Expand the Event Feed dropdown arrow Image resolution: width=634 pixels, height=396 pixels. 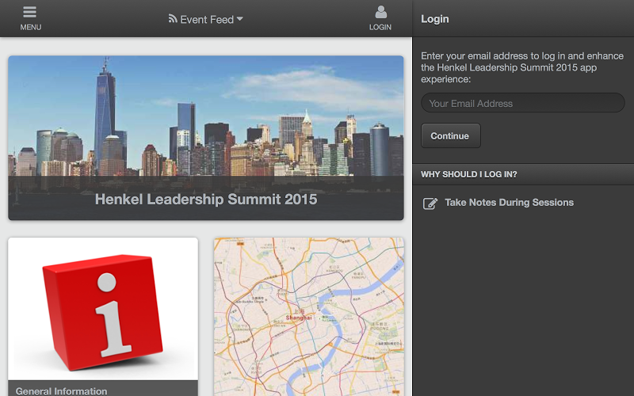point(240,18)
